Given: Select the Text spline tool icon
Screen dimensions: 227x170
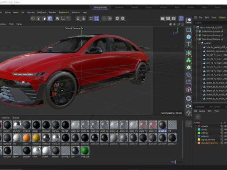Looking at the screenshot, I should [189, 44].
